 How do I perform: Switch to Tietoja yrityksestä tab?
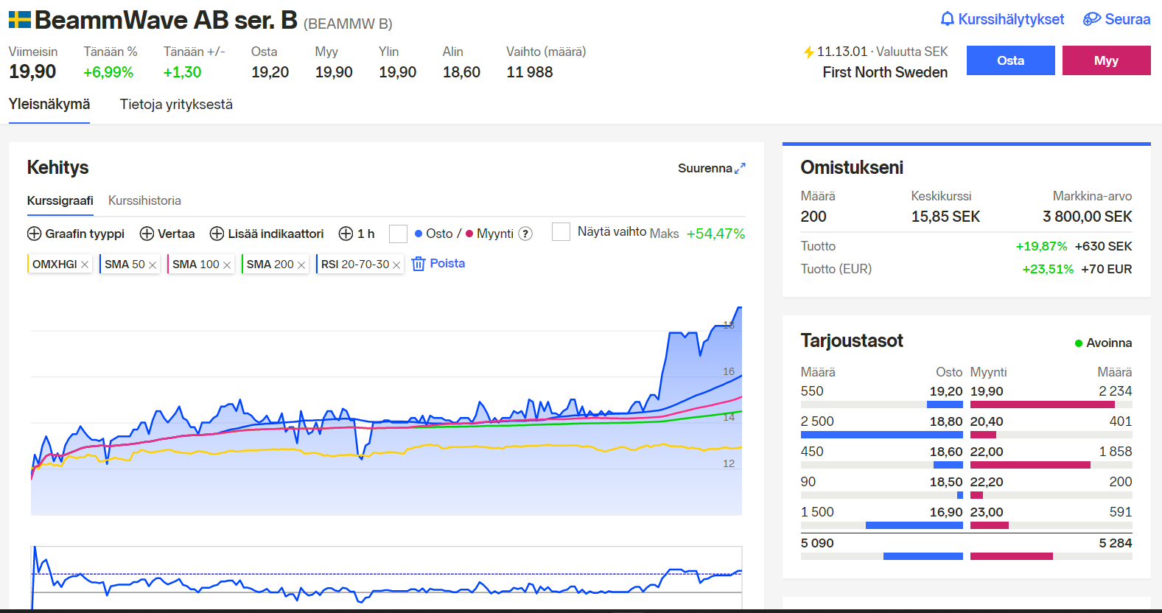click(176, 105)
